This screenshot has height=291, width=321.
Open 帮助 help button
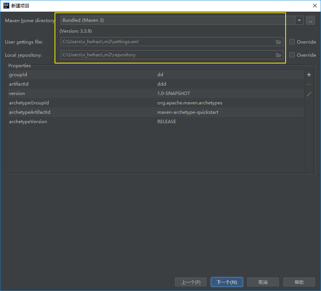(299, 282)
